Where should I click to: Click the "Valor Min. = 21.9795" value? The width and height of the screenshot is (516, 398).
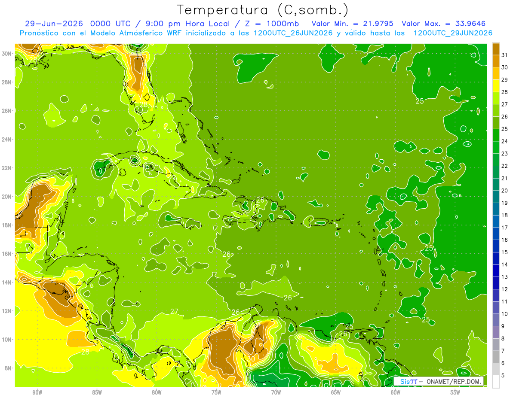tap(352, 24)
